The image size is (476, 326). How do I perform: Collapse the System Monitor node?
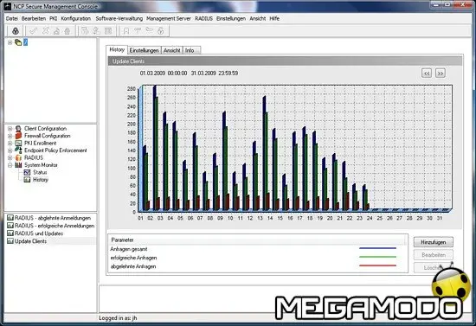tap(10, 165)
